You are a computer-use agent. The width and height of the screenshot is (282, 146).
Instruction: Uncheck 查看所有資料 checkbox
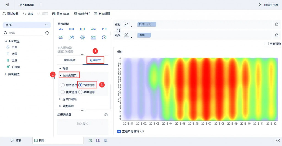click(x=119, y=131)
